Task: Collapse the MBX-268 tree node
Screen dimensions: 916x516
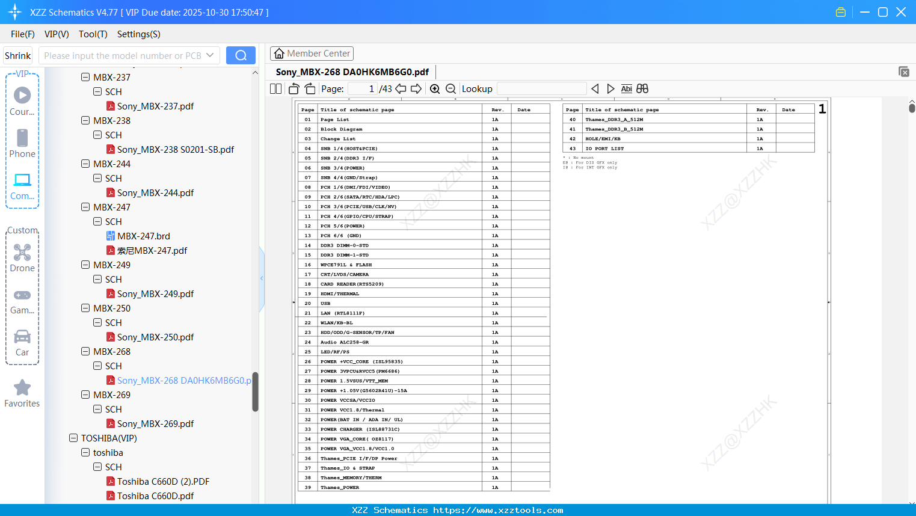Action: 85,352
